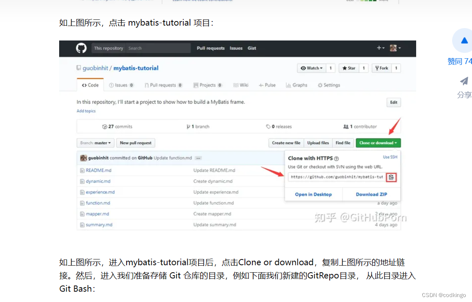Image resolution: width=472 pixels, height=302 pixels.
Task: Fork the mybatis-tutorial repository
Action: (x=382, y=68)
